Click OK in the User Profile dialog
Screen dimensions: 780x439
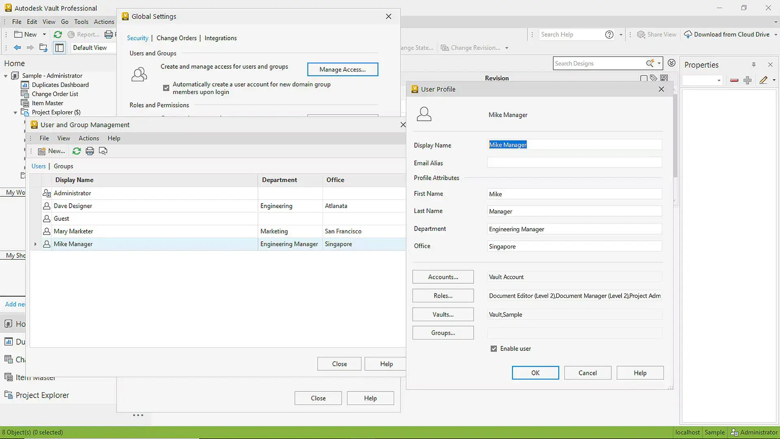click(x=535, y=373)
